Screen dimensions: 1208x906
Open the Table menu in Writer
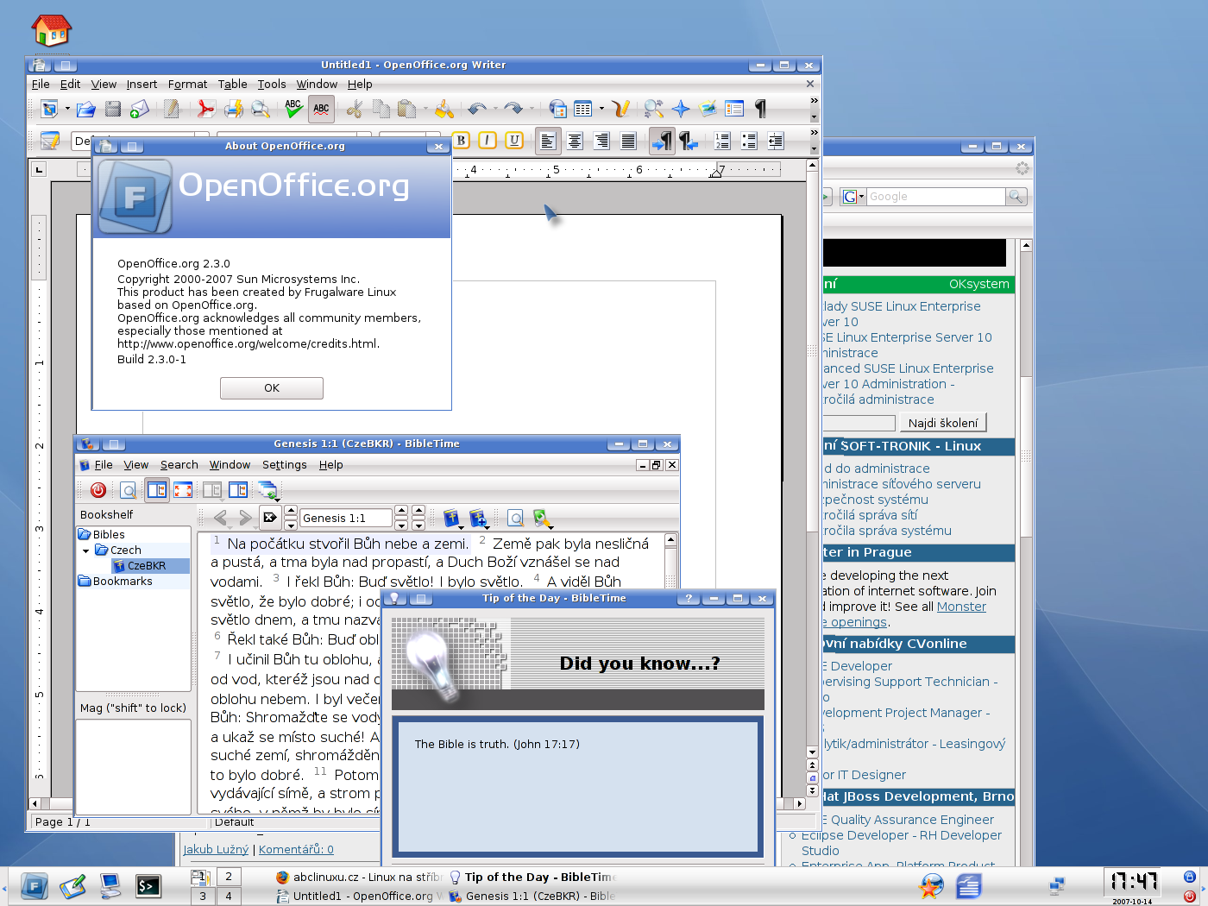[x=232, y=85]
